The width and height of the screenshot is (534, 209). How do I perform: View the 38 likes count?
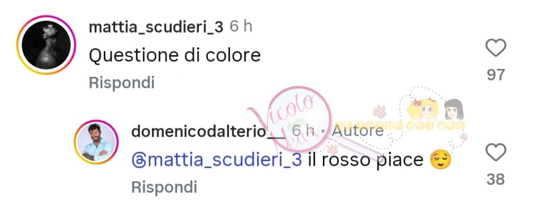pos(495,179)
